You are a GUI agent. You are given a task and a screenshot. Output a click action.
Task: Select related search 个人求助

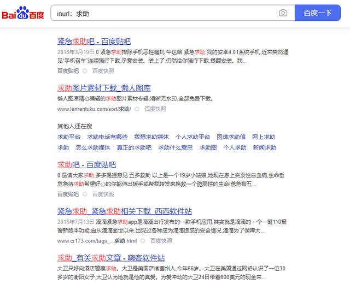click(x=235, y=147)
